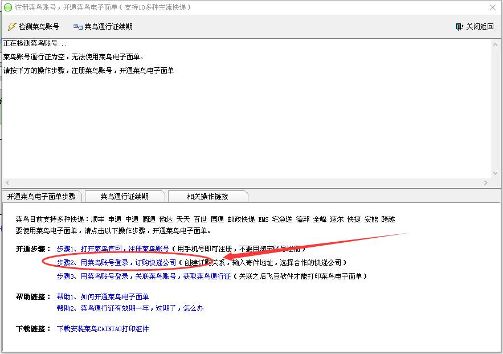Click the lightning icon for 检测菜鸟账号
Viewport: 503px width, 354px height.
click(x=12, y=26)
